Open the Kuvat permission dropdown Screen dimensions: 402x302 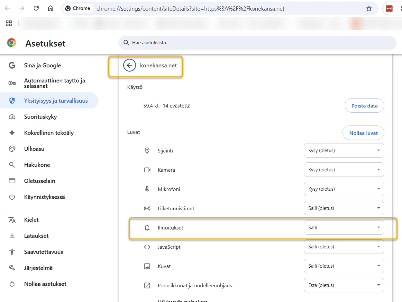point(344,266)
